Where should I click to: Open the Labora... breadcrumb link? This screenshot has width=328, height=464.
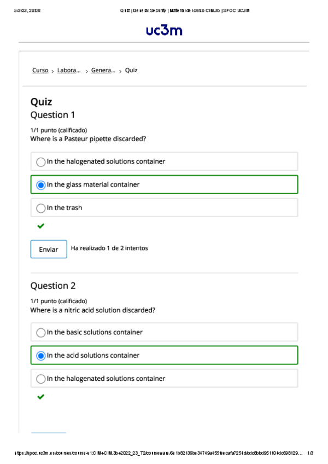[69, 71]
